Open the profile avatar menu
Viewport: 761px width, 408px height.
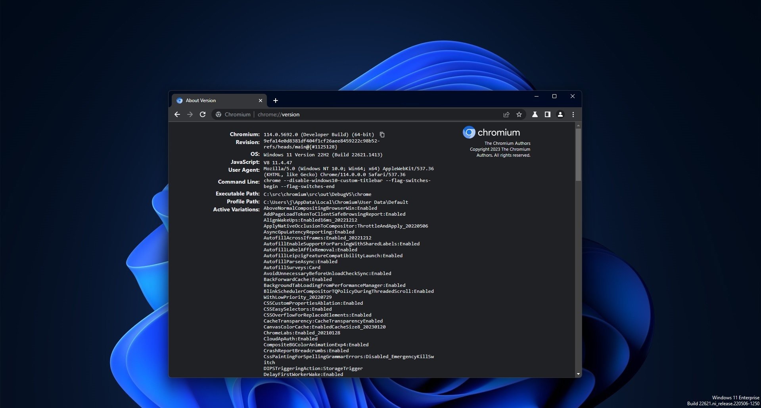click(560, 114)
